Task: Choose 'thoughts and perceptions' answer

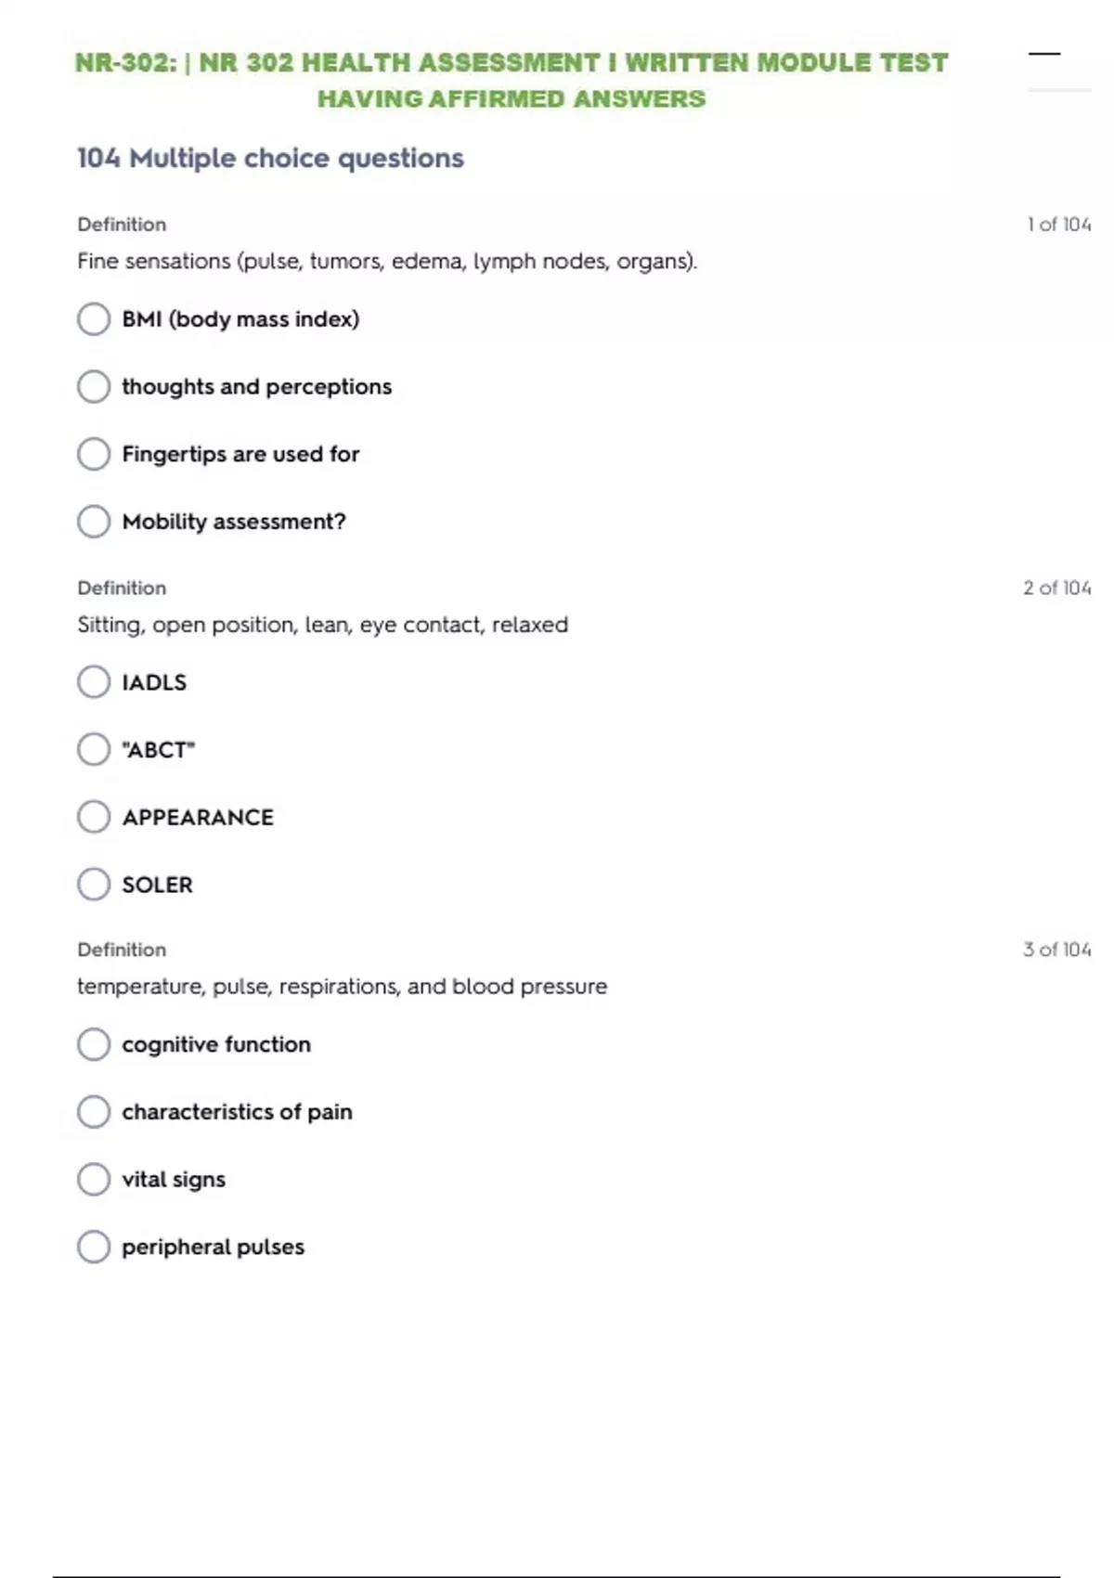Action: tap(94, 386)
